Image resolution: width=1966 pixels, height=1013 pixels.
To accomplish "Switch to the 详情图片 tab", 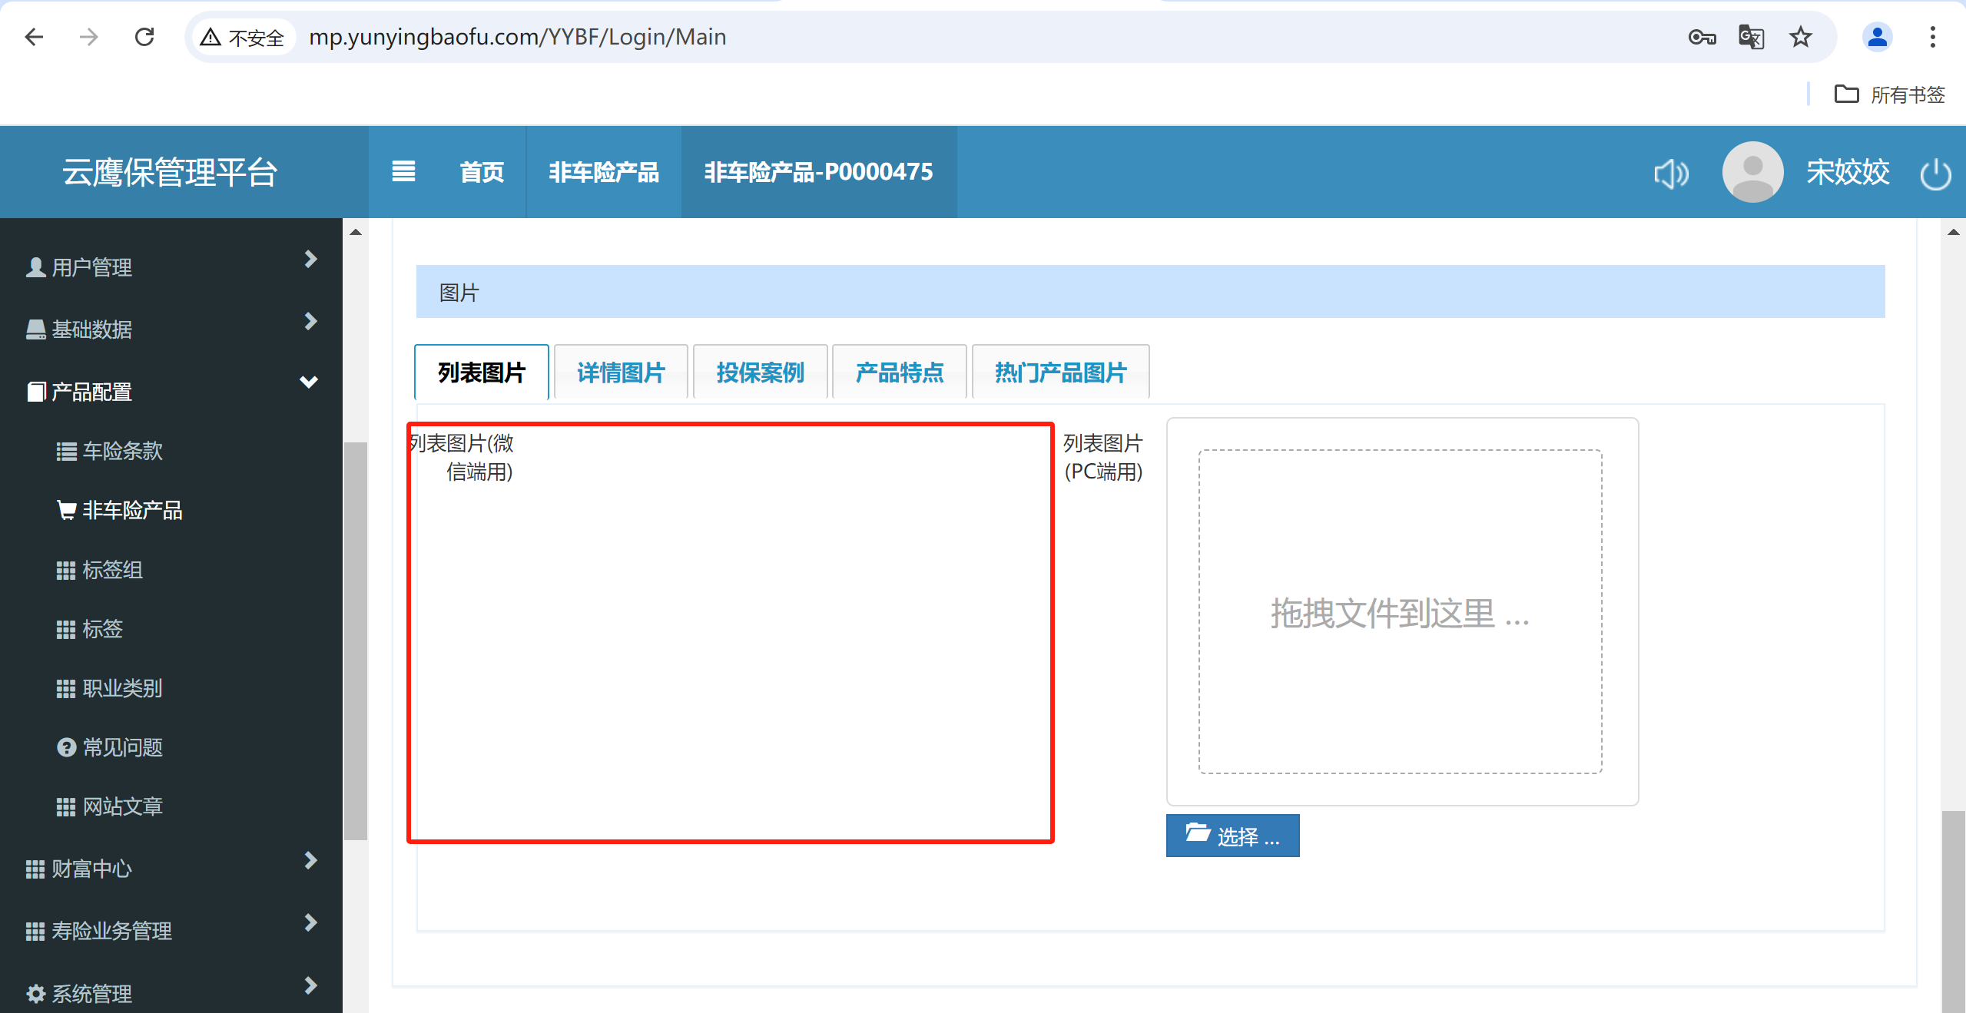I will (620, 372).
